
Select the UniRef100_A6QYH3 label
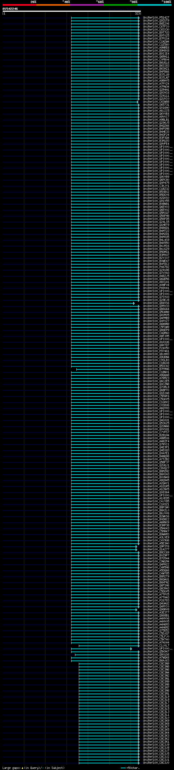[156, 408]
